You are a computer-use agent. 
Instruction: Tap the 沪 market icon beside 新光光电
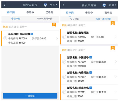[x=64, y=92]
